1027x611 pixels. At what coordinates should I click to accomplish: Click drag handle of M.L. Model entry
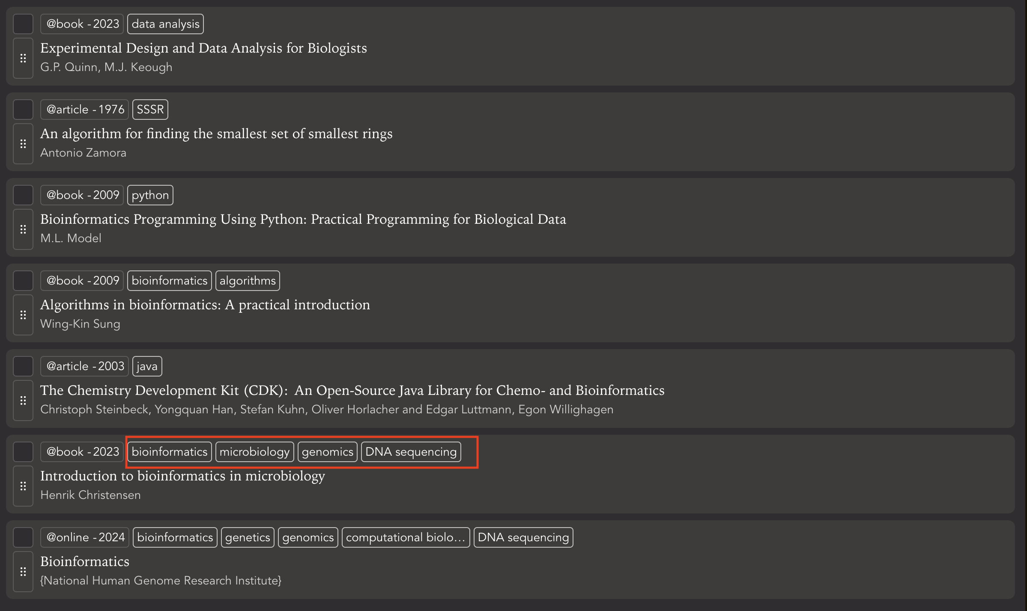23,229
